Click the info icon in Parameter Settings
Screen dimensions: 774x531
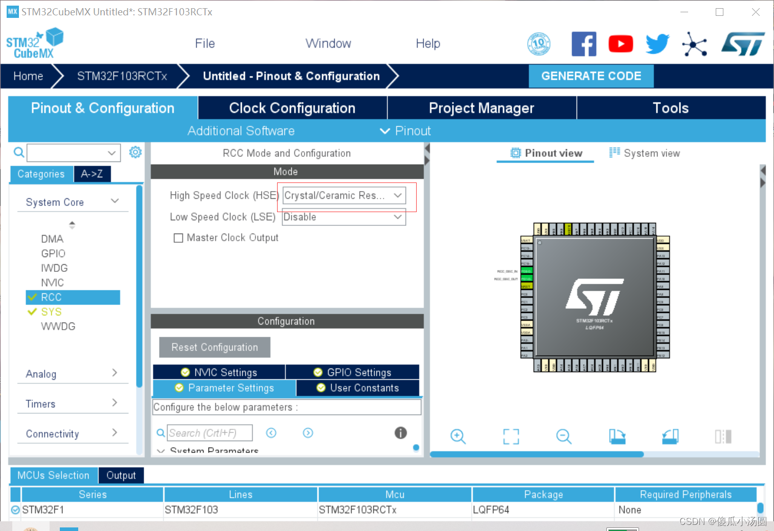click(x=400, y=433)
